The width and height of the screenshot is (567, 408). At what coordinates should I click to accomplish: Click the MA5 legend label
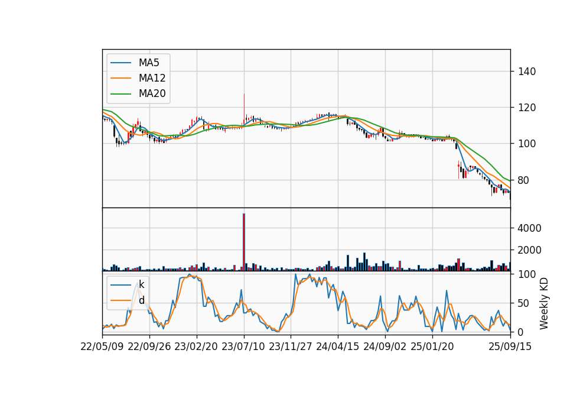[149, 63]
